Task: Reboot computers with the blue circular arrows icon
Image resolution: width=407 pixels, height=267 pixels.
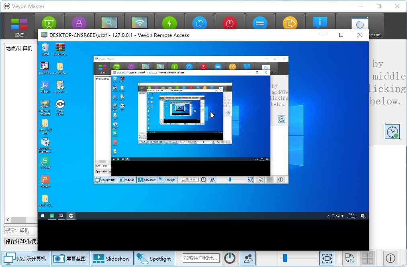Action: coord(200,23)
